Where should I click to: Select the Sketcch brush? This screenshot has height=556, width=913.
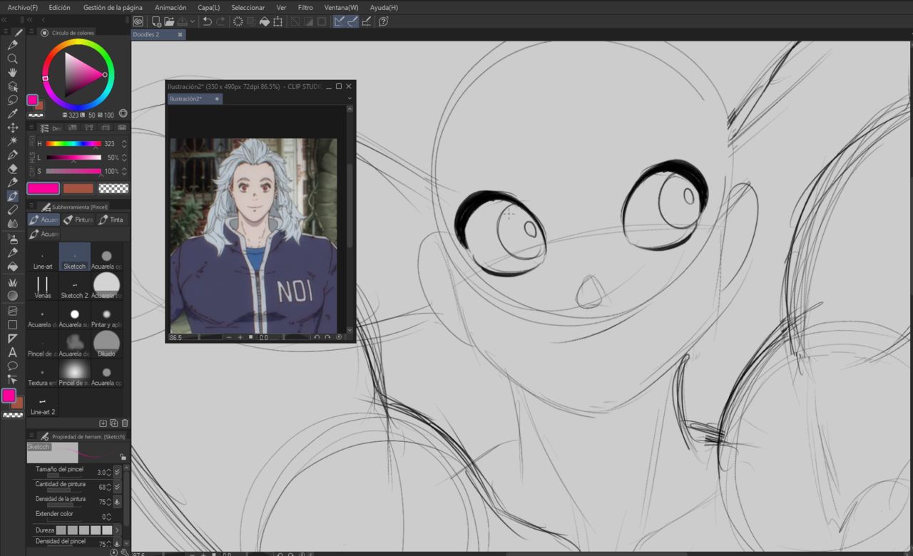pyautogui.click(x=74, y=257)
